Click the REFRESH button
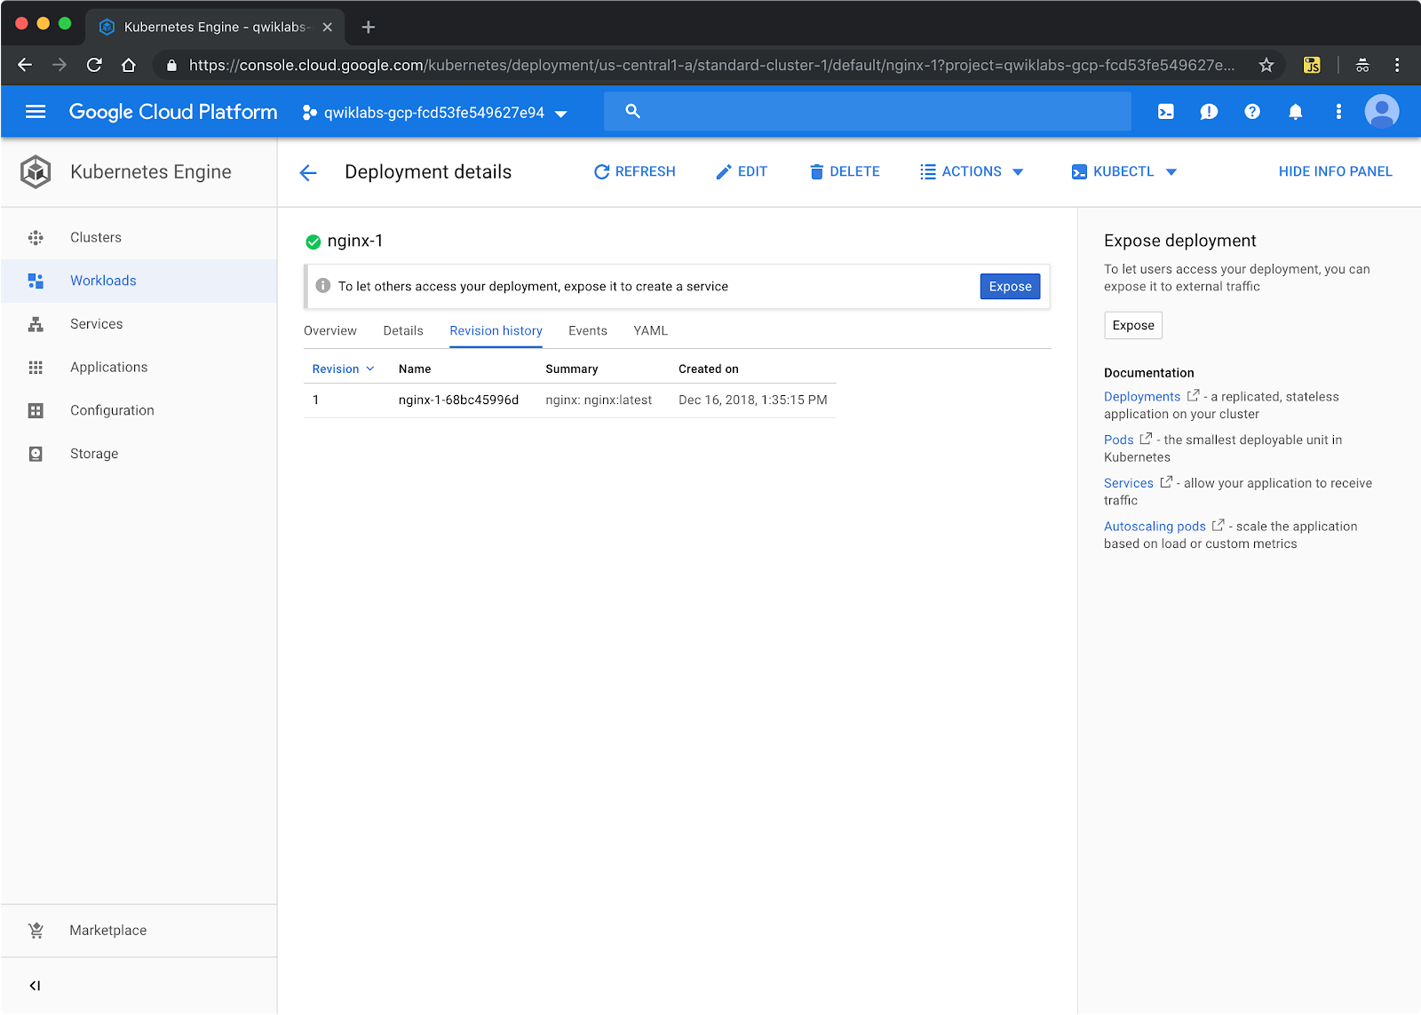This screenshot has height=1015, width=1421. point(634,172)
